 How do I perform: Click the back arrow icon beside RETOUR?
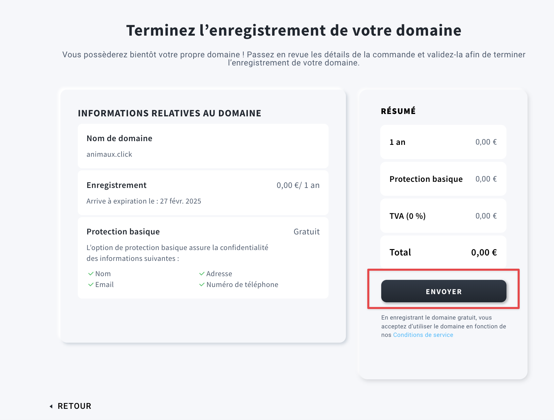51,406
